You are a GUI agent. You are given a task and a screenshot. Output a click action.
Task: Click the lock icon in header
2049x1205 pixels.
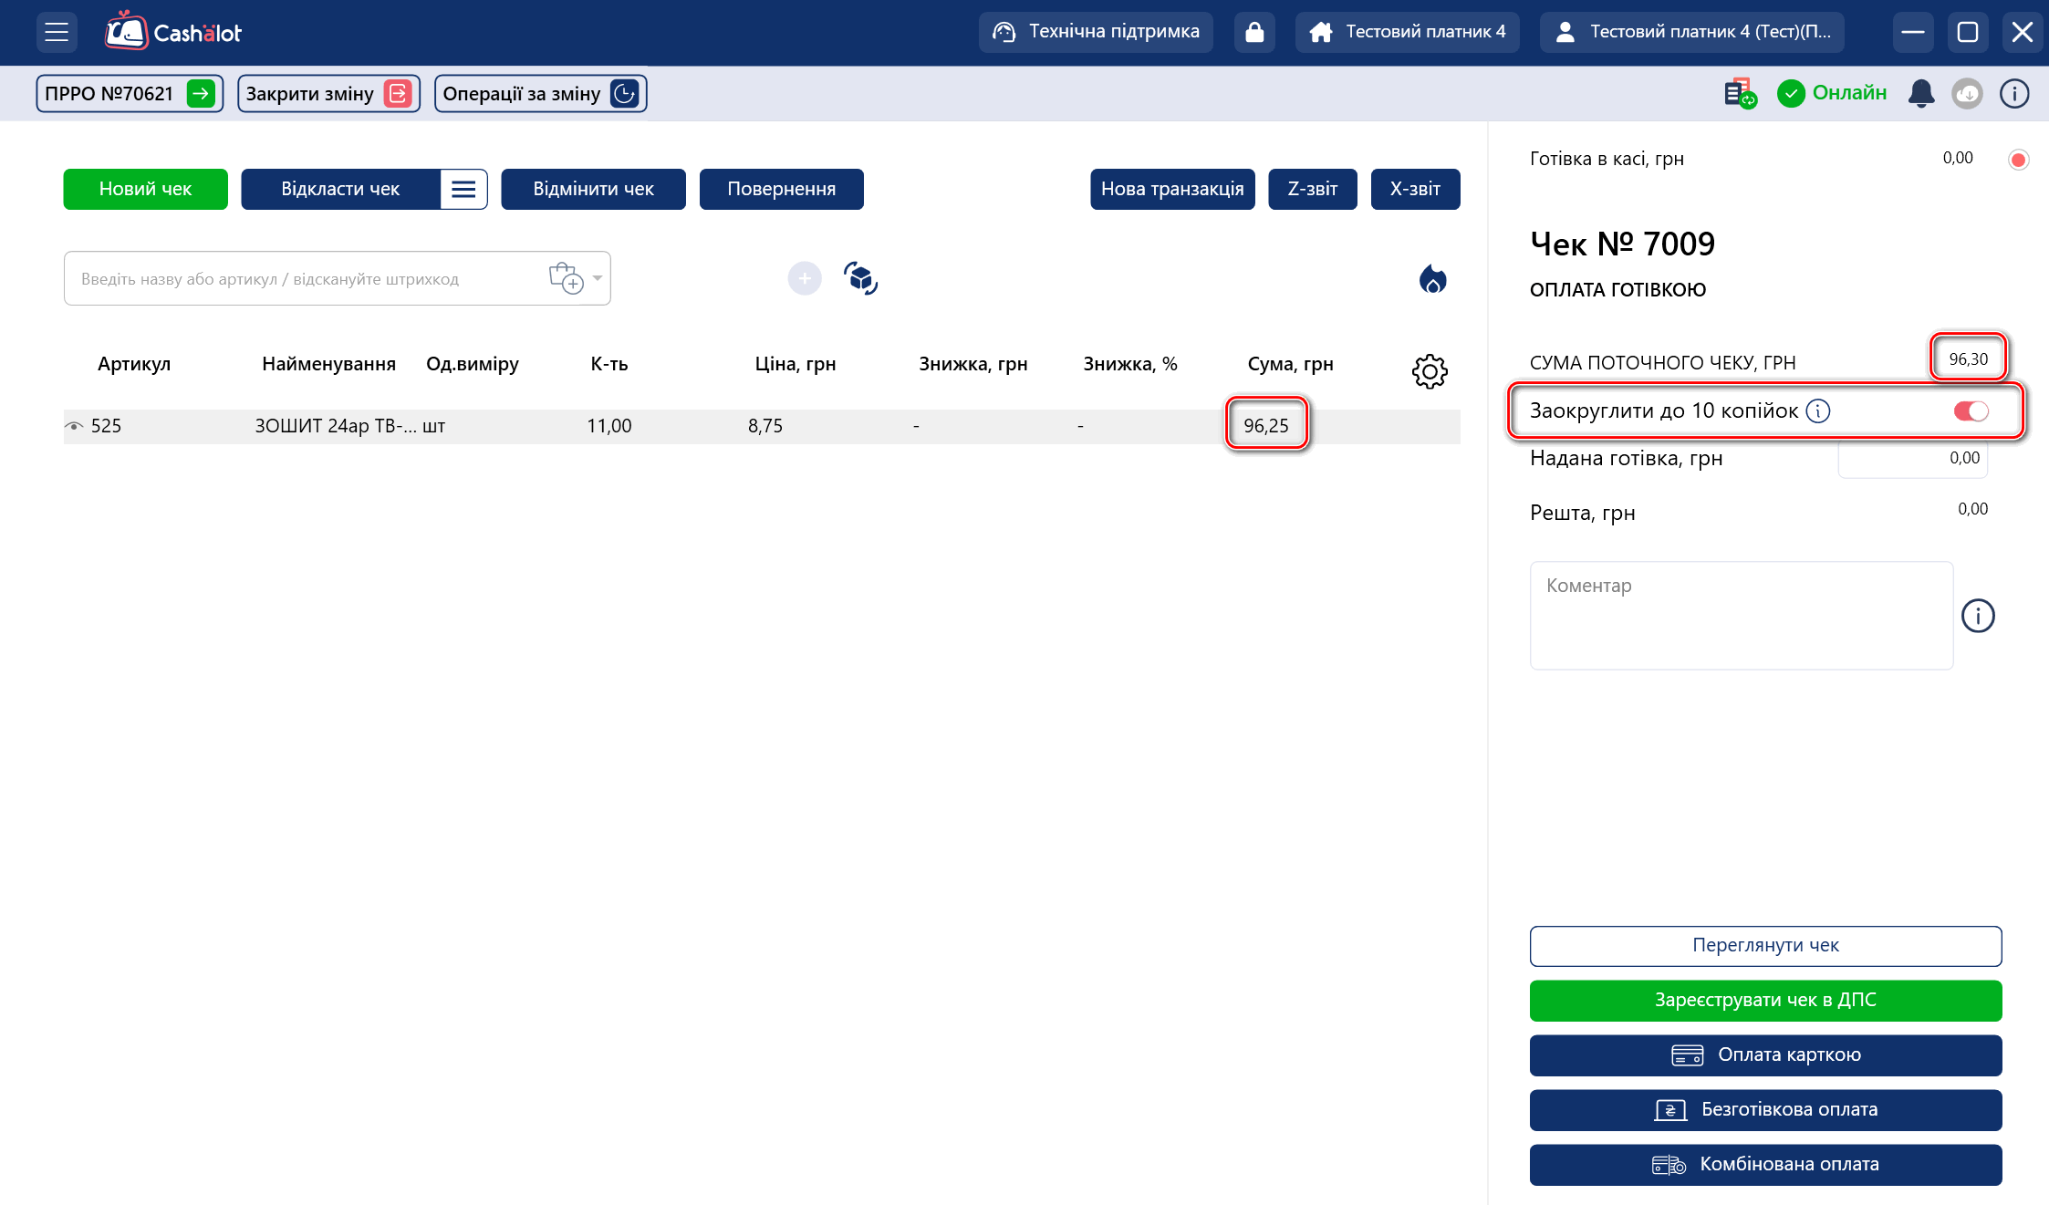pos(1254,33)
